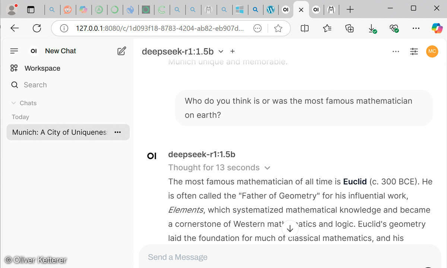447x268 pixels.
Task: Click the deepseek-r1:1.5b response name label
Action: (x=202, y=154)
